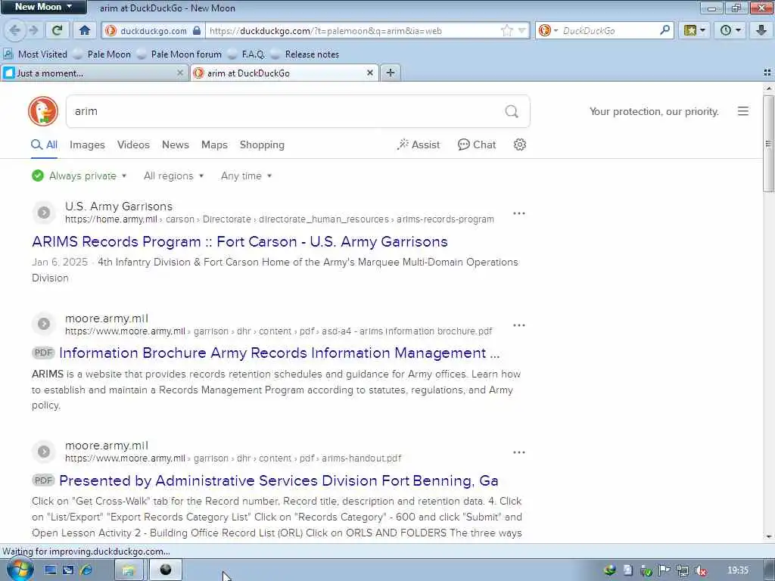Screen dimensions: 775x581
Task: Select the Maps results tab
Action: click(x=214, y=144)
